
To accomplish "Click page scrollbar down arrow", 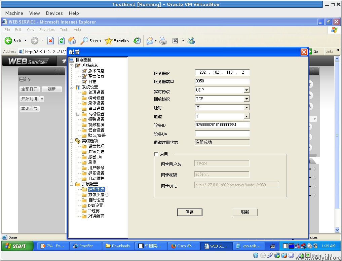I will click(x=337, y=230).
